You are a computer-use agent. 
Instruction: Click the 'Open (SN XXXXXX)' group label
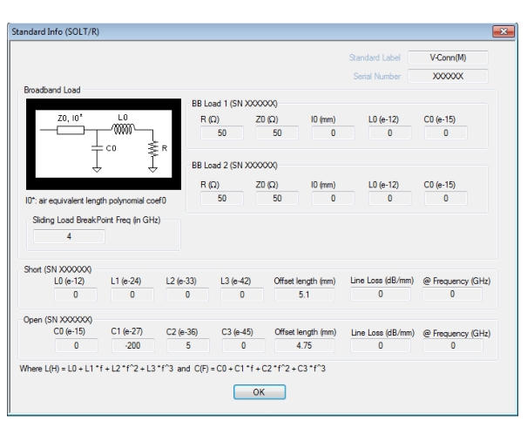57,319
